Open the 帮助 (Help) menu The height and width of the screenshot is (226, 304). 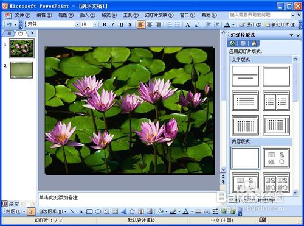tap(209, 15)
